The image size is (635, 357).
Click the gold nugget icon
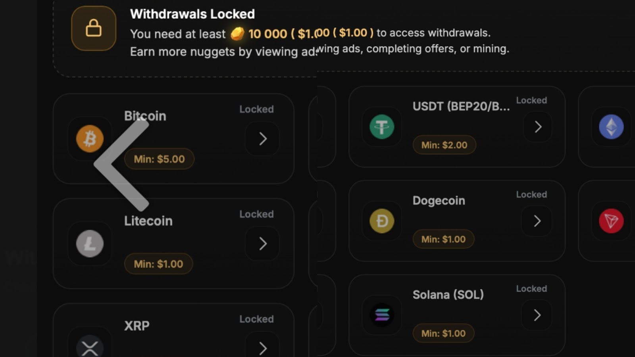click(x=237, y=34)
